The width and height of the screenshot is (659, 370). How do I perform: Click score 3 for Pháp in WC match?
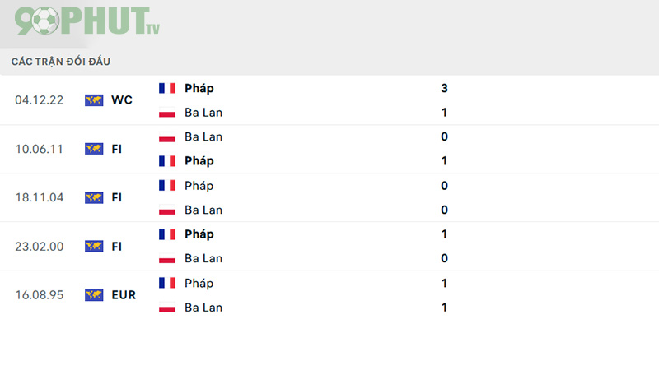click(x=444, y=88)
